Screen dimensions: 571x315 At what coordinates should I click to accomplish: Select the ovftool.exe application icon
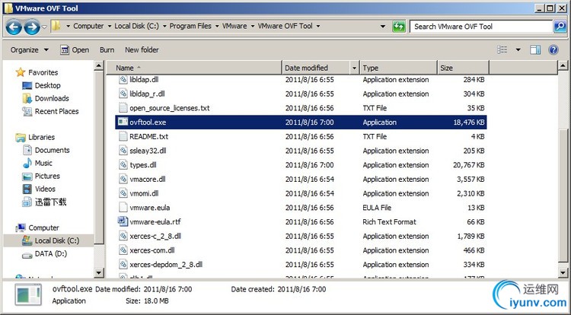pyautogui.click(x=123, y=123)
